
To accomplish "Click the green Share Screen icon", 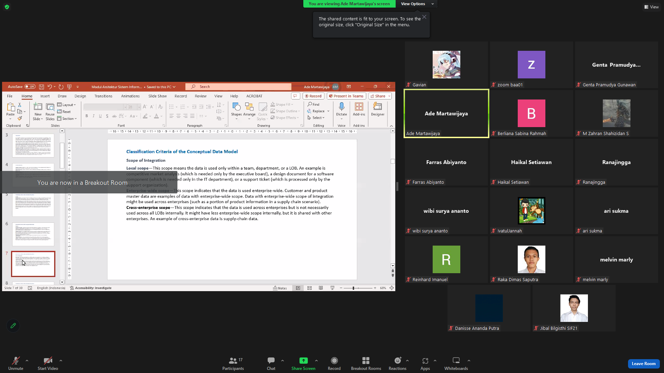I will pyautogui.click(x=303, y=361).
